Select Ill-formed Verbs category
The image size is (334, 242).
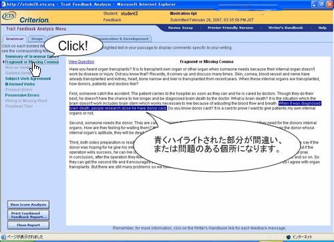20,84
